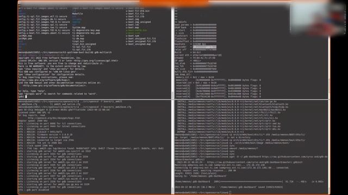Click the "reserved[4]" row in lmb dump
The image size is (348, 195).
[x=218, y=96]
